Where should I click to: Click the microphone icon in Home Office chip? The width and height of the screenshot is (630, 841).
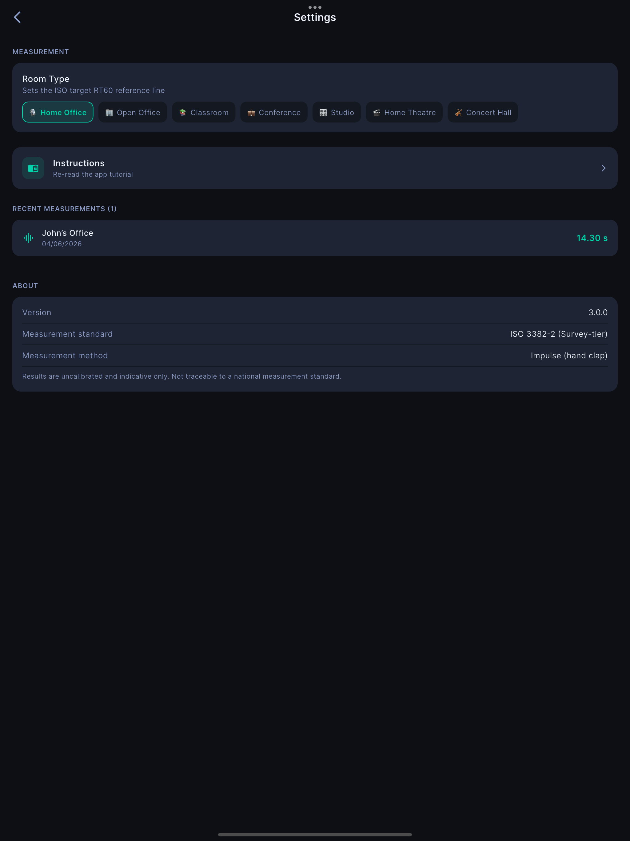point(33,113)
